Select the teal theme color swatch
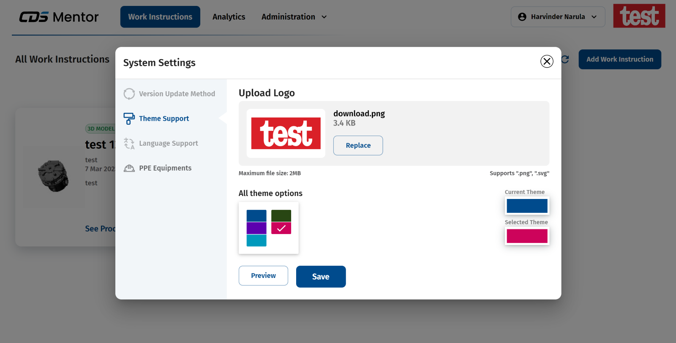 click(256, 240)
